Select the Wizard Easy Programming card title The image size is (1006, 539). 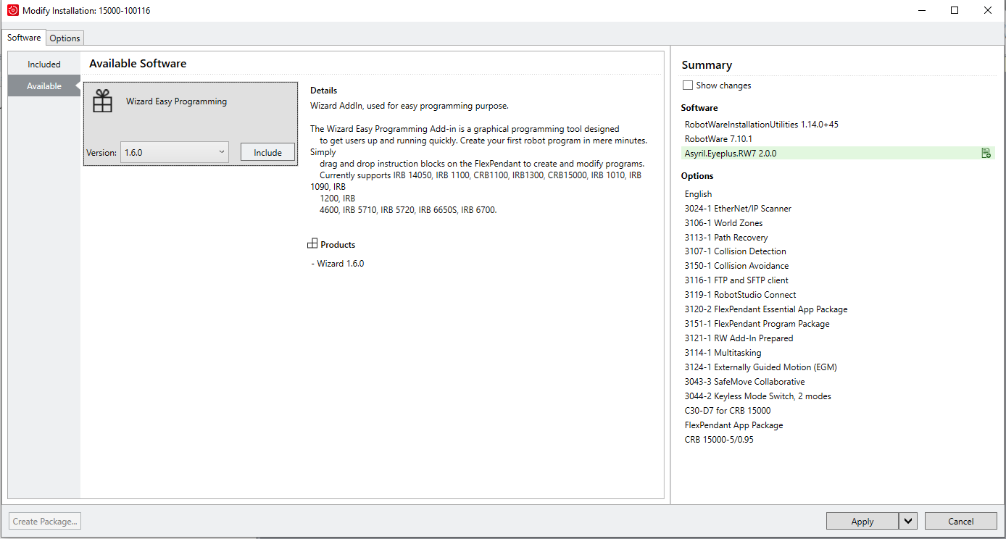click(x=177, y=101)
